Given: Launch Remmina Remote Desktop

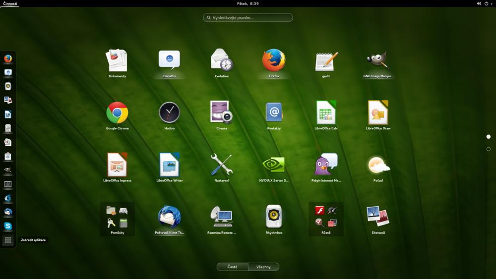Looking at the screenshot, I should 221,219.
